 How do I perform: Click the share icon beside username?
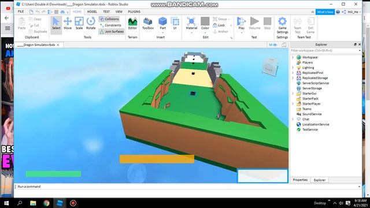click(344, 12)
